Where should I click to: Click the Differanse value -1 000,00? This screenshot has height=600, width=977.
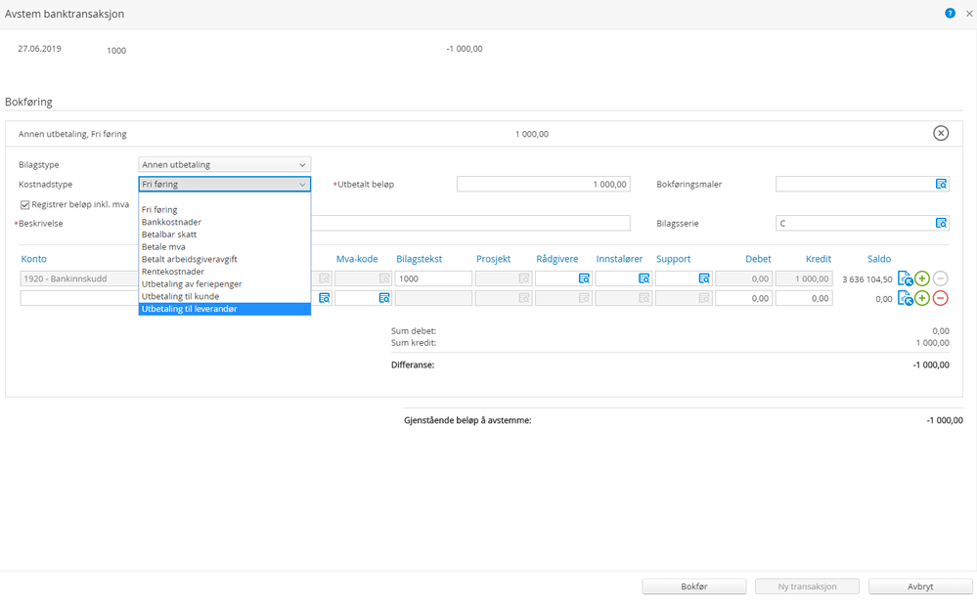[x=931, y=364]
